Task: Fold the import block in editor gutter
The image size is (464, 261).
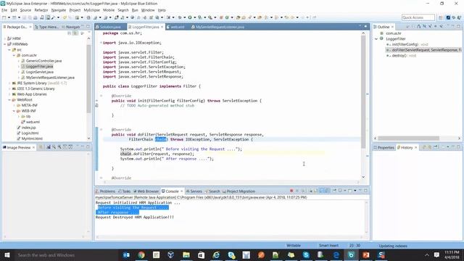Action: point(101,43)
